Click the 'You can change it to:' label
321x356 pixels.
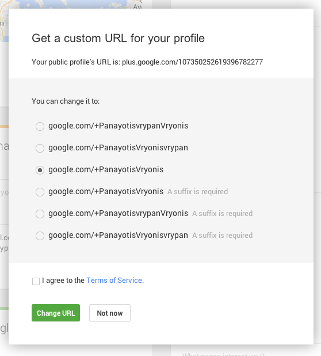coord(66,101)
